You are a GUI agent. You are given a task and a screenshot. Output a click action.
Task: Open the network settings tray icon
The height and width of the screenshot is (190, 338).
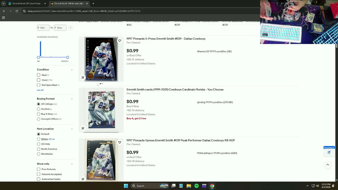point(313,186)
